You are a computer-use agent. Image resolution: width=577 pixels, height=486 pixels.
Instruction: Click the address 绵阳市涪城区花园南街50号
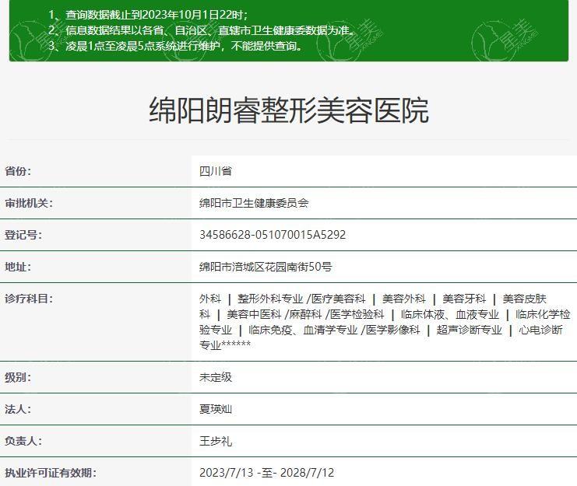(x=266, y=267)
